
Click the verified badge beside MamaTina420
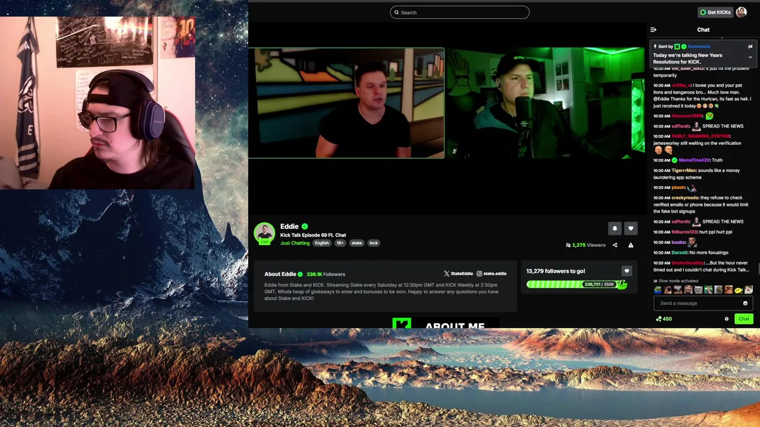point(674,160)
